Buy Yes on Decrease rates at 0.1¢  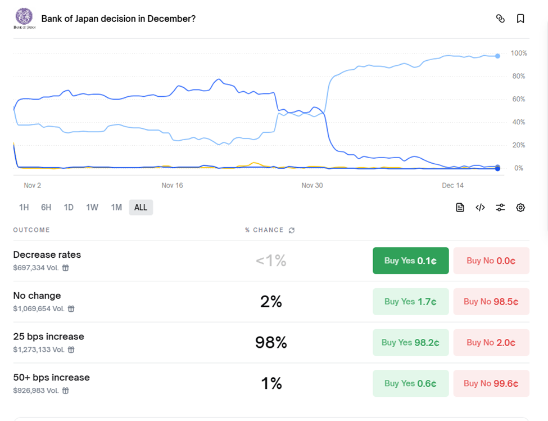click(x=410, y=261)
